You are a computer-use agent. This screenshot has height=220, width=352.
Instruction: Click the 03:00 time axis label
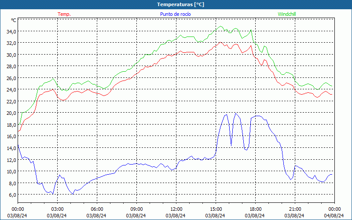pyautogui.click(x=57, y=209)
